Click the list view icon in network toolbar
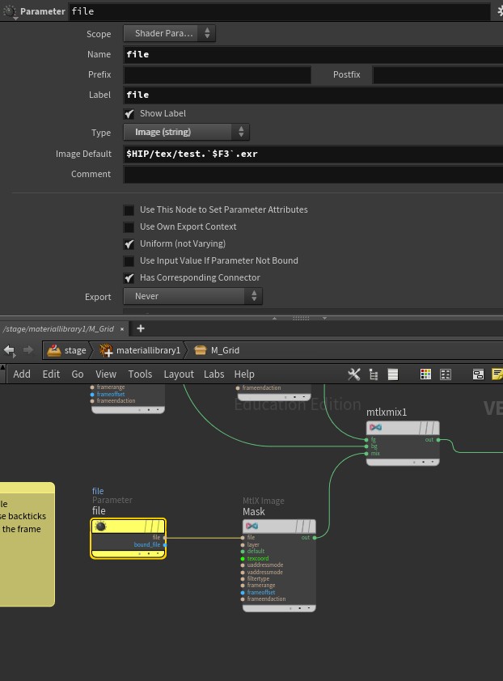Screen dimensions: 503x681 (x=393, y=374)
